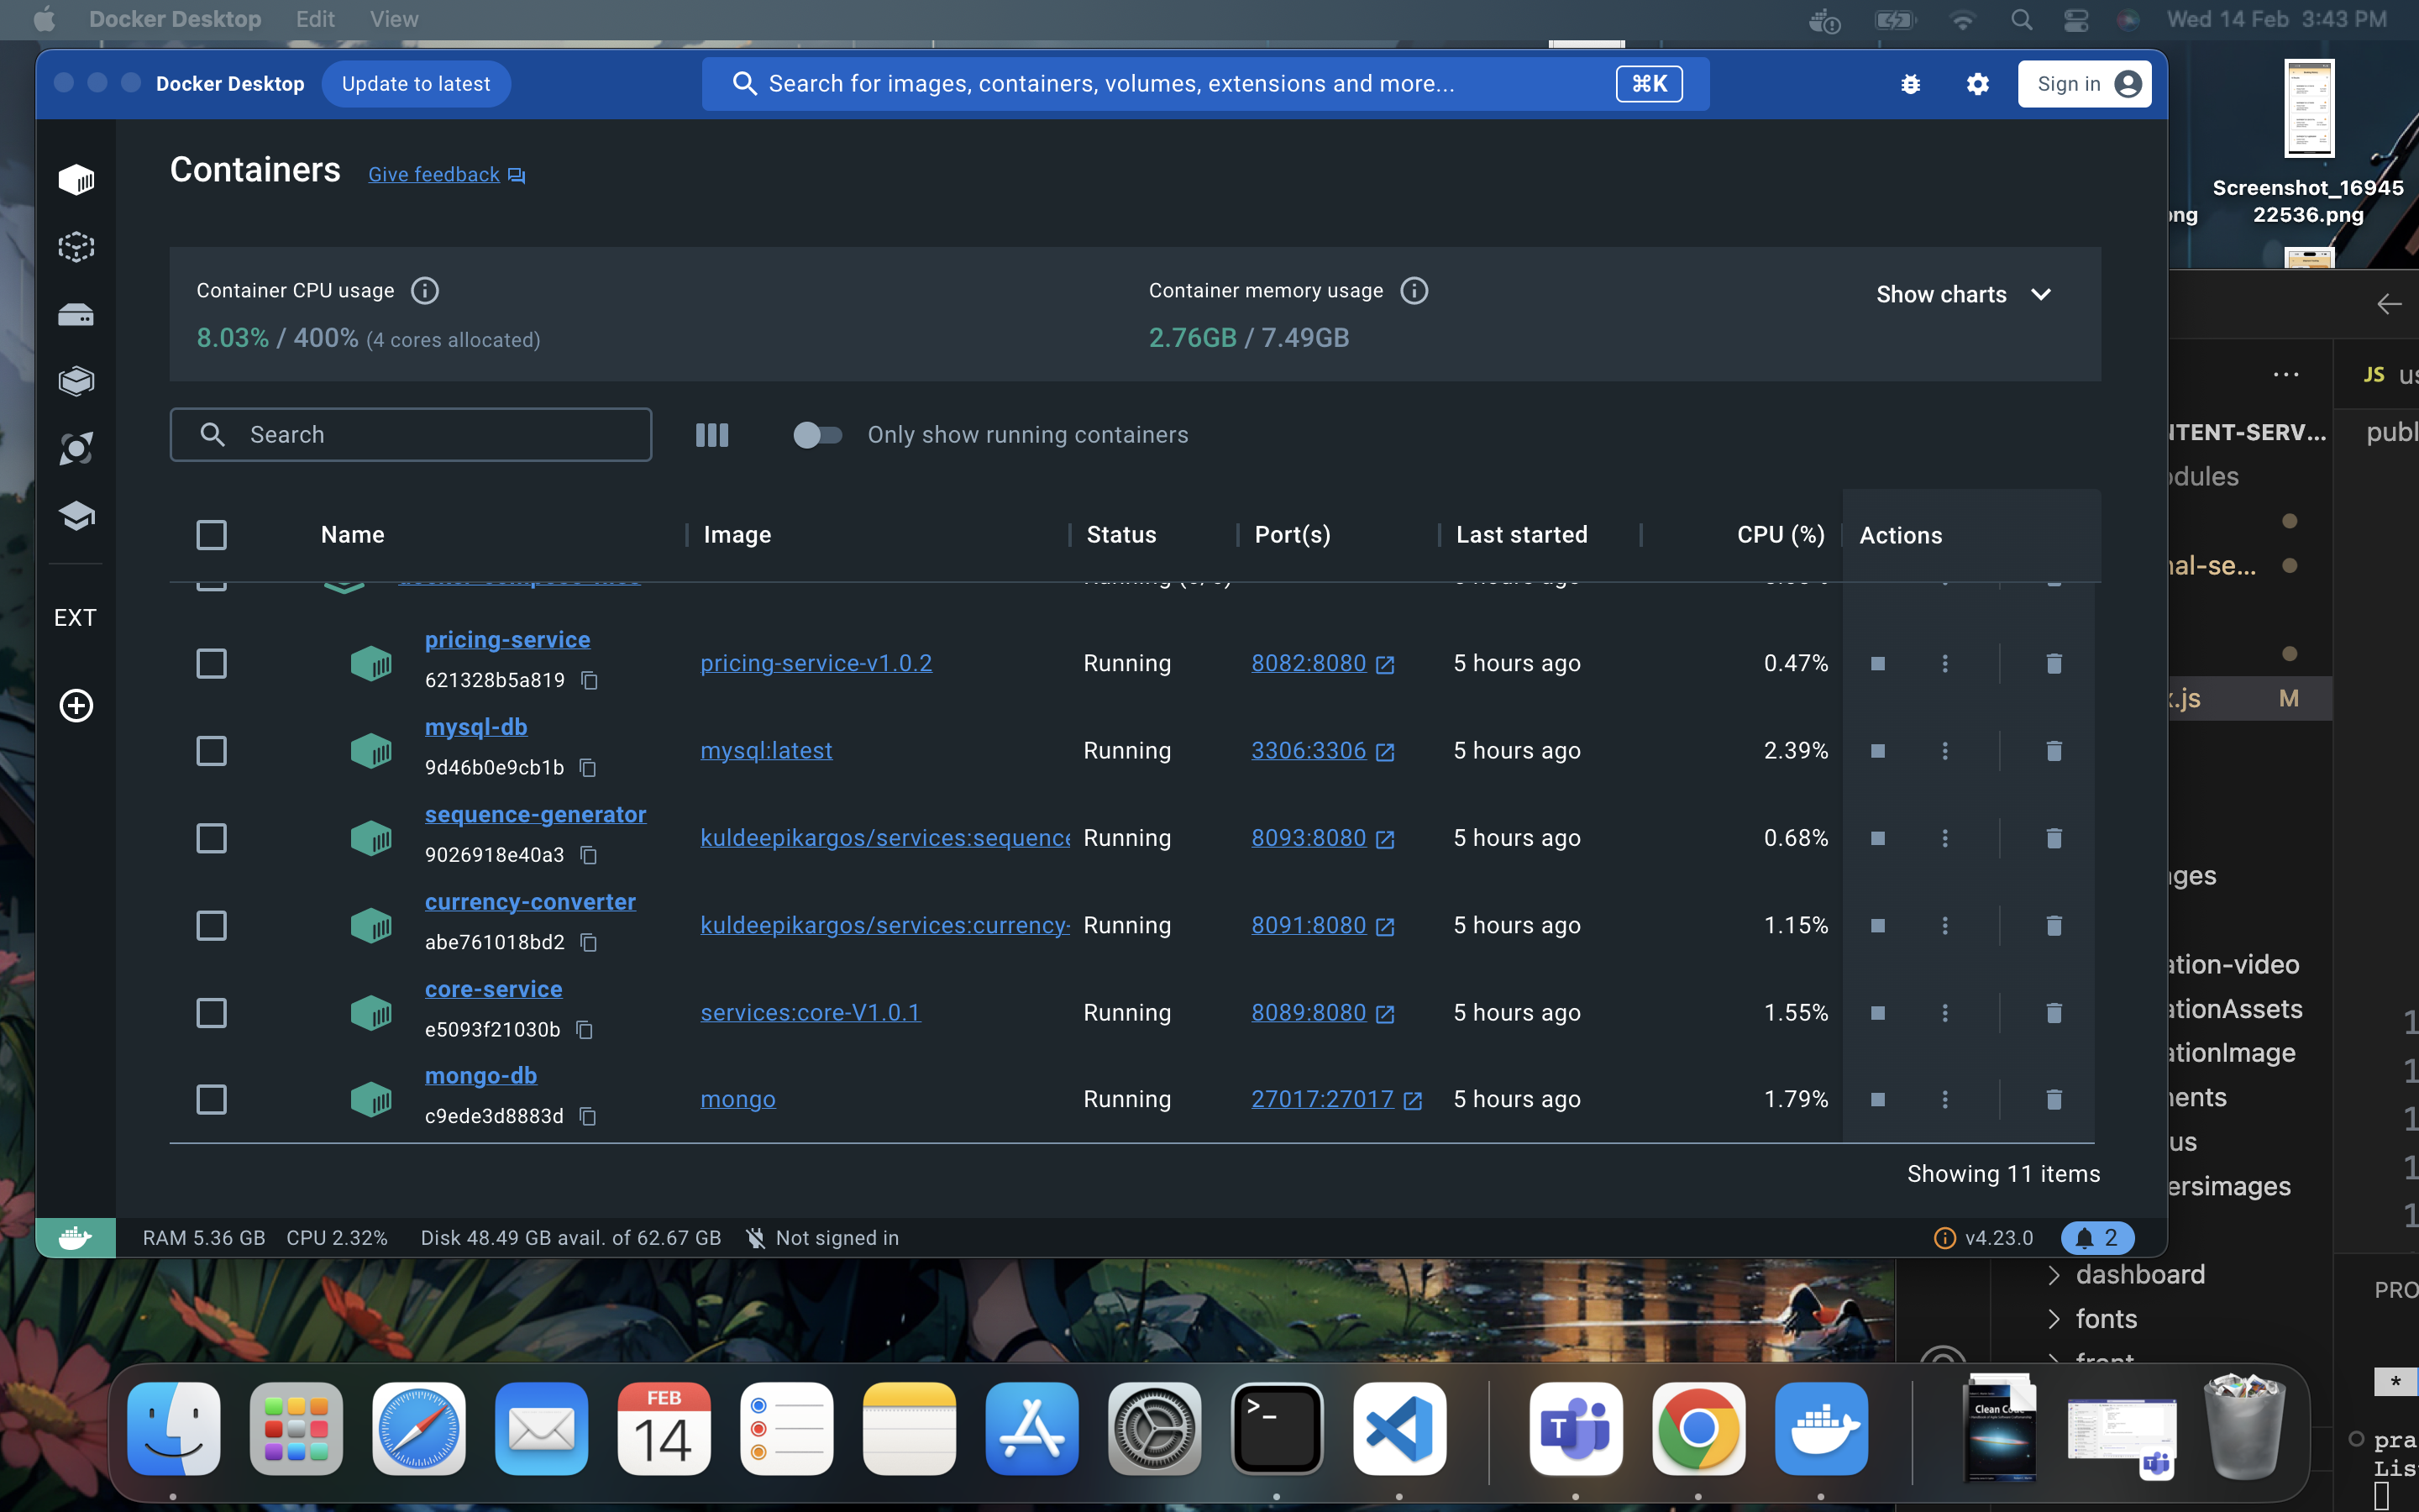The height and width of the screenshot is (1512, 2419).
Task: Toggle Only show running containers
Action: (x=816, y=435)
